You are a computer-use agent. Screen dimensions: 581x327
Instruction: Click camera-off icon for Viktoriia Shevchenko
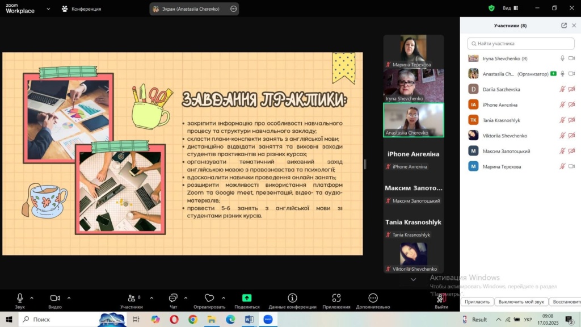(572, 135)
